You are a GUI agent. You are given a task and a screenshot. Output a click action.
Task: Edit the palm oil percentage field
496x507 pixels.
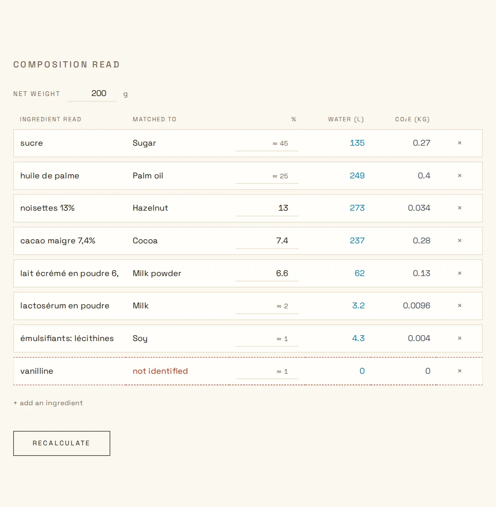click(267, 176)
